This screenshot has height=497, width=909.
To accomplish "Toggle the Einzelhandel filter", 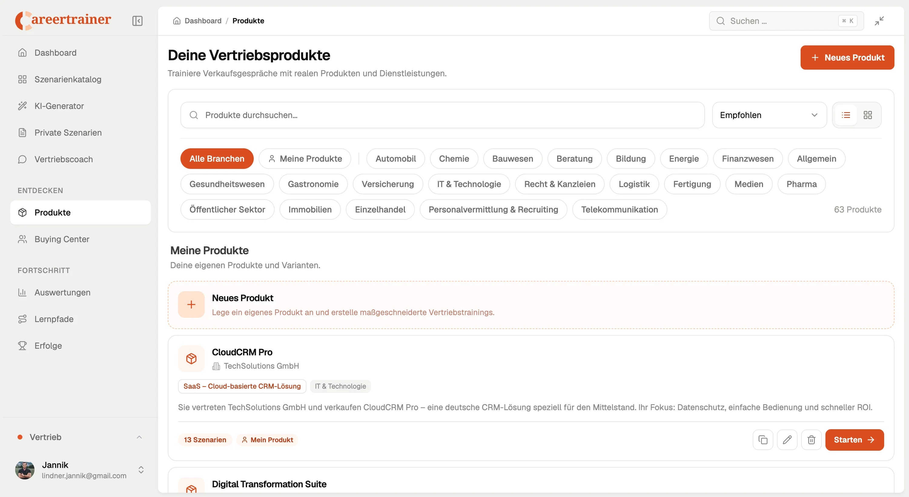I will click(x=380, y=209).
